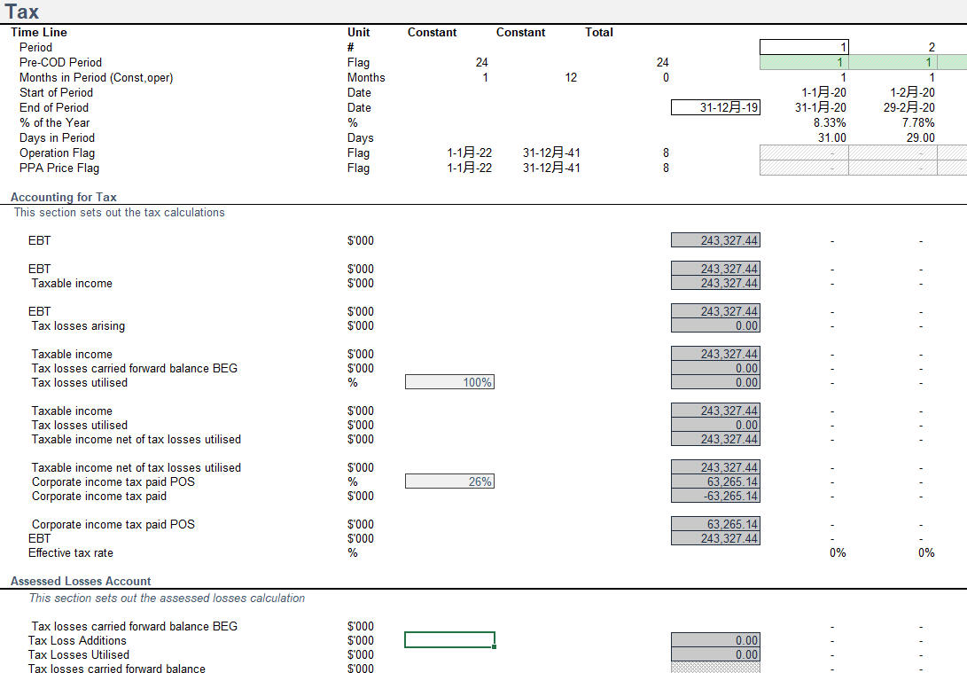Select the Total column header

(x=599, y=32)
